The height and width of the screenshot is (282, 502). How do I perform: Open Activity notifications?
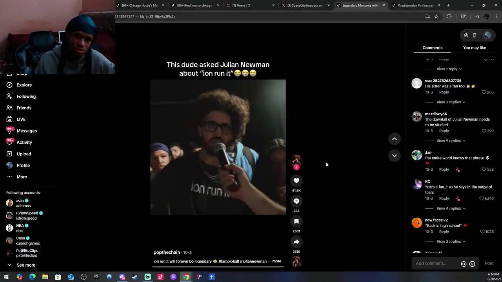[24, 143]
